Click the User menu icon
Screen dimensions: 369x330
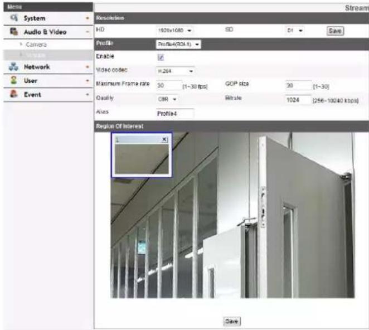[x=13, y=80]
